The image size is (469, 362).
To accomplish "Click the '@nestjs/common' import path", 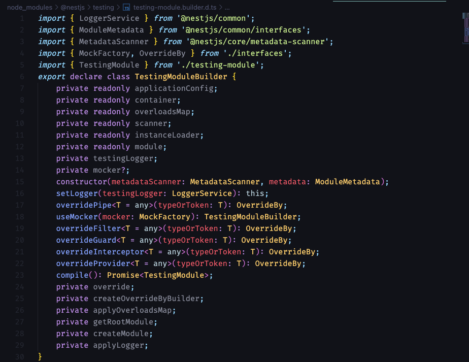I will [216, 18].
